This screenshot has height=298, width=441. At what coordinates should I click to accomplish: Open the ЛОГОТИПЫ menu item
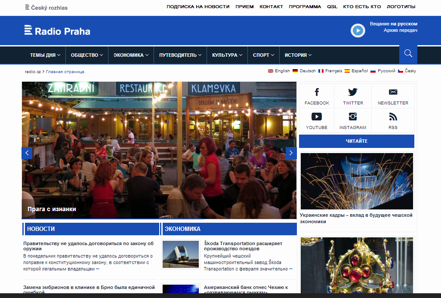tap(401, 7)
